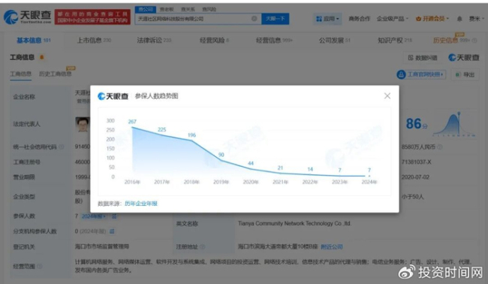Select the 查公司 search tab
Image resolution: width=488 pixels, height=284 pixels.
[146, 9]
